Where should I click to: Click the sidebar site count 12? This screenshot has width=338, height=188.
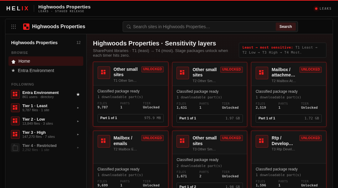79,43
